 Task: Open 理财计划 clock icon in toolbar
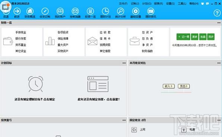click(106, 11)
